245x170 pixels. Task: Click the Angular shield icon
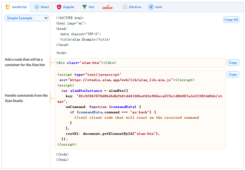(x=59, y=7)
